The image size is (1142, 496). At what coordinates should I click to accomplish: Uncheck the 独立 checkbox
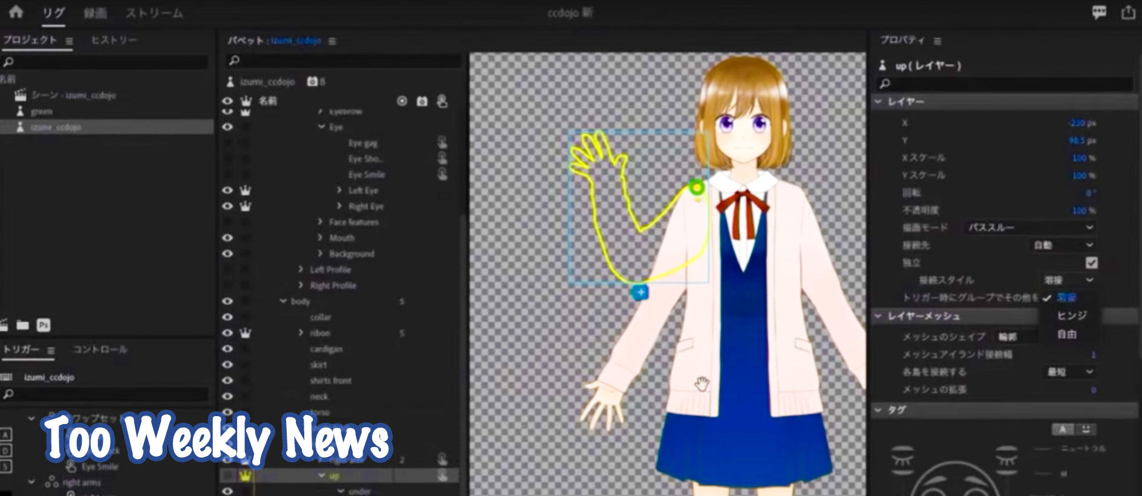pos(1091,263)
